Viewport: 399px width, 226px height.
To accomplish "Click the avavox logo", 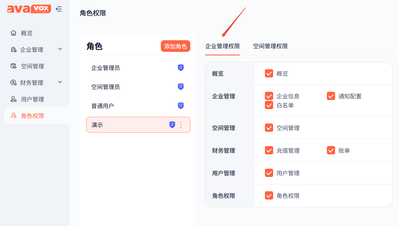I will coord(29,9).
